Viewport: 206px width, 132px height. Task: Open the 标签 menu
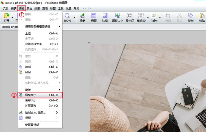click(x=53, y=9)
